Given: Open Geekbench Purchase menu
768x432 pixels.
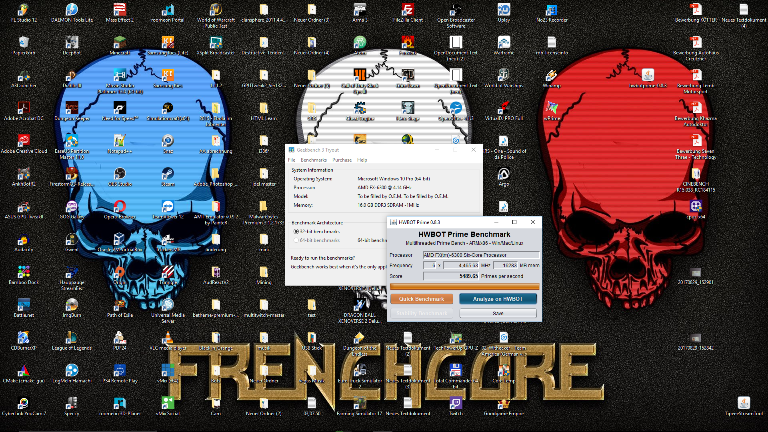Looking at the screenshot, I should point(342,160).
